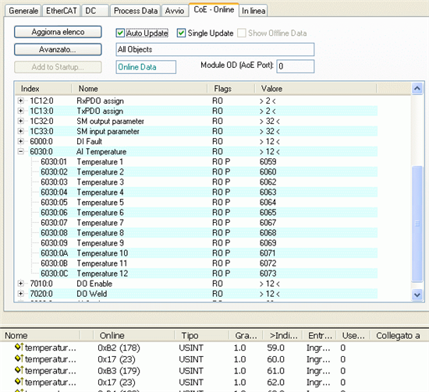Click the Aggiorna elenco button
This screenshot has width=429, height=392.
pyautogui.click(x=58, y=32)
